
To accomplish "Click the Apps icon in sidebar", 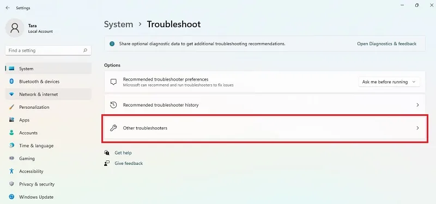I will [x=11, y=120].
